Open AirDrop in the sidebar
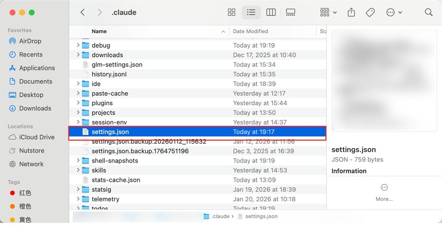 30,41
